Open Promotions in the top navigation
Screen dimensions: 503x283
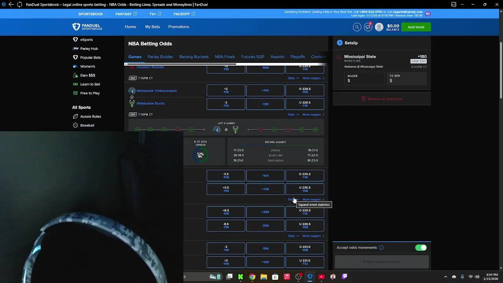(178, 27)
